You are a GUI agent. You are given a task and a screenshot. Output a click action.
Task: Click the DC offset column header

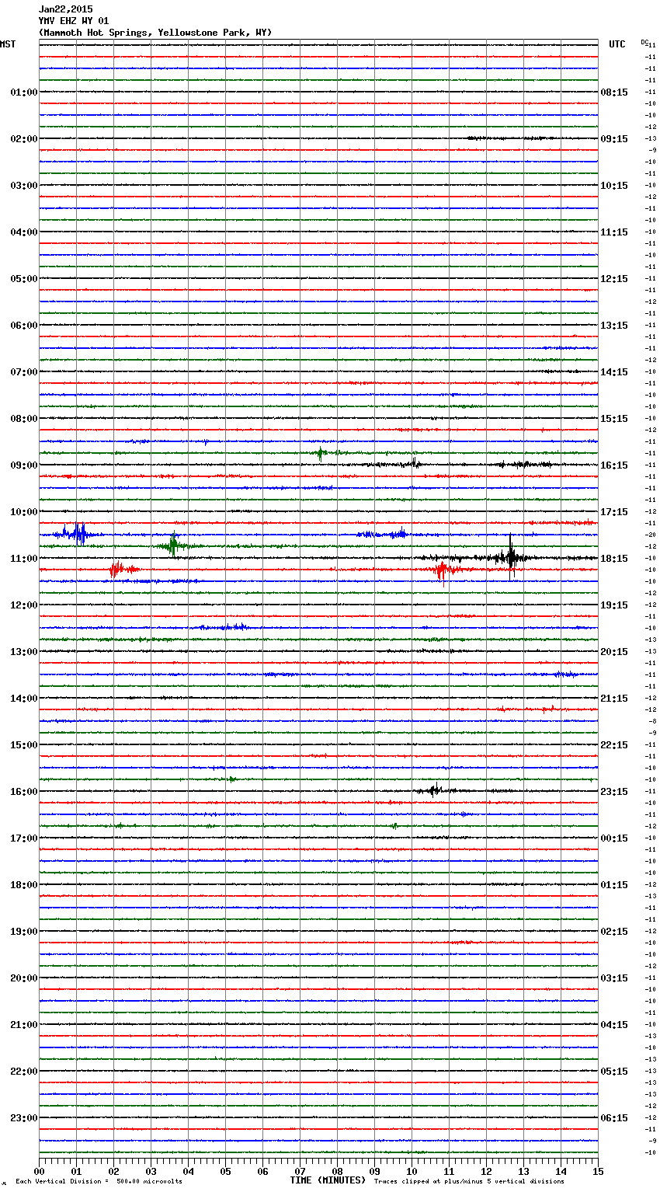pos(644,42)
